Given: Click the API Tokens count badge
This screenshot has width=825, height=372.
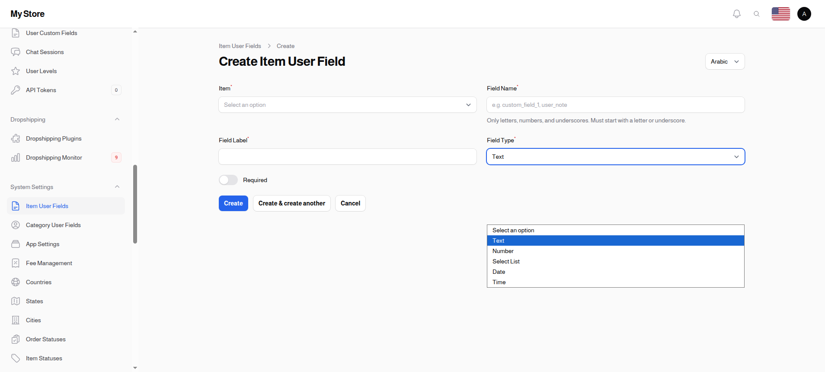Looking at the screenshot, I should (116, 90).
